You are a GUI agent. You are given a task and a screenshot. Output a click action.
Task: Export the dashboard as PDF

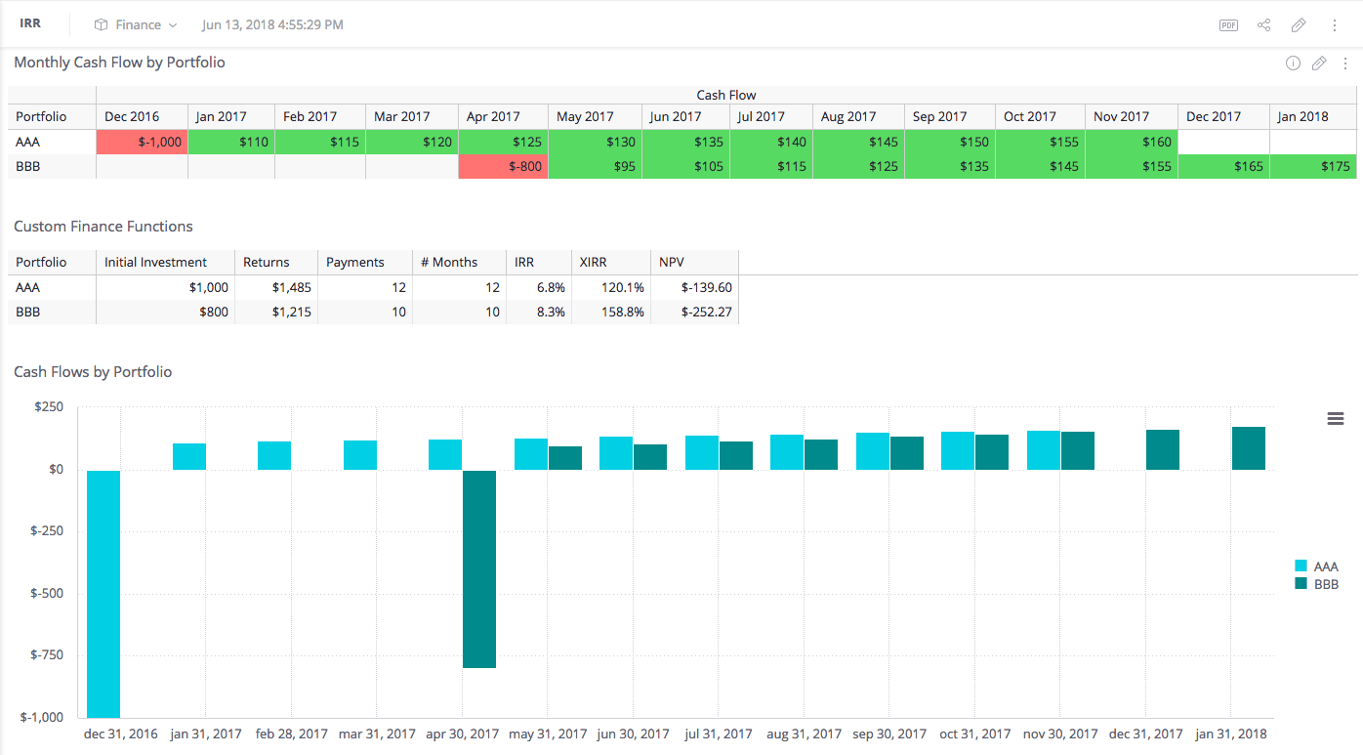(1228, 25)
